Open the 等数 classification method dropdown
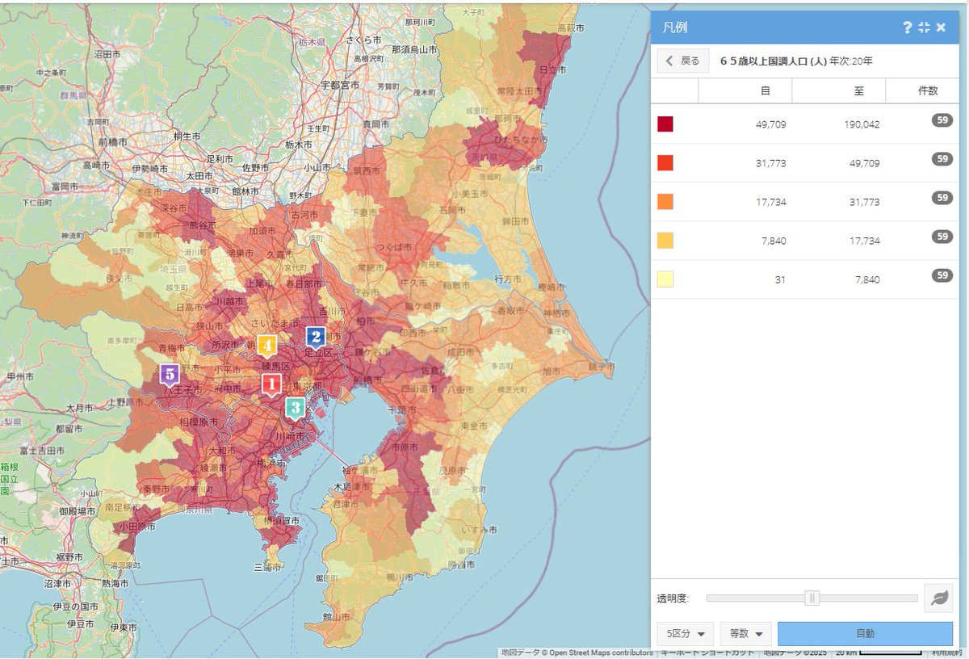Image resolution: width=969 pixels, height=659 pixels. [x=744, y=633]
